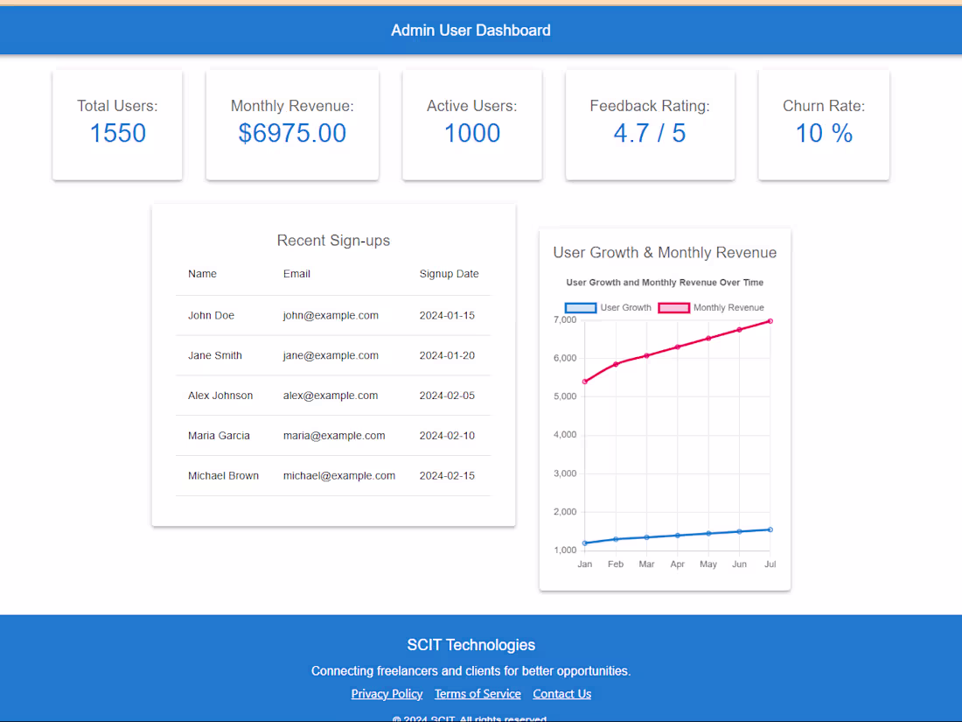The width and height of the screenshot is (962, 722).
Task: Click the Total Users stat card
Action: tap(117, 123)
